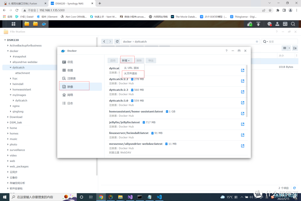
Task: Open external link for dyttcatch:2.3 image
Action: [x=243, y=92]
